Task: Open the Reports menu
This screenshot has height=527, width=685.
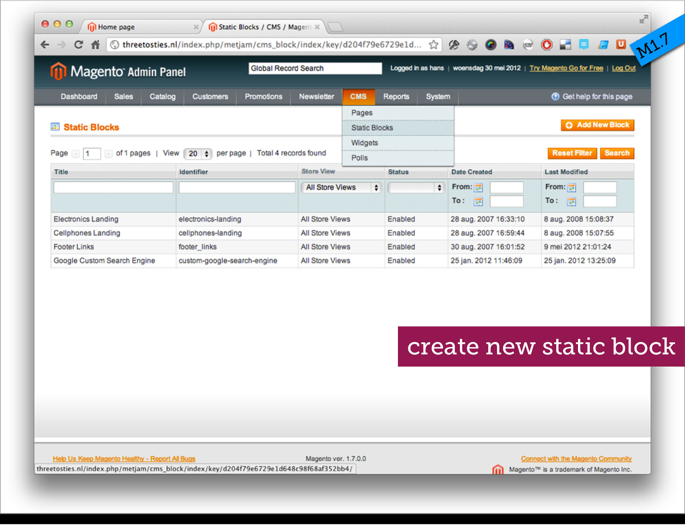Action: coord(396,97)
